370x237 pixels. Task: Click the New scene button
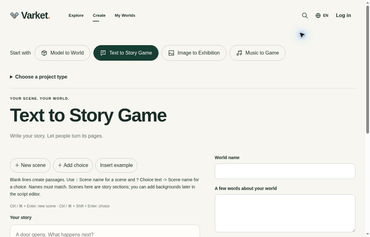(x=30, y=165)
